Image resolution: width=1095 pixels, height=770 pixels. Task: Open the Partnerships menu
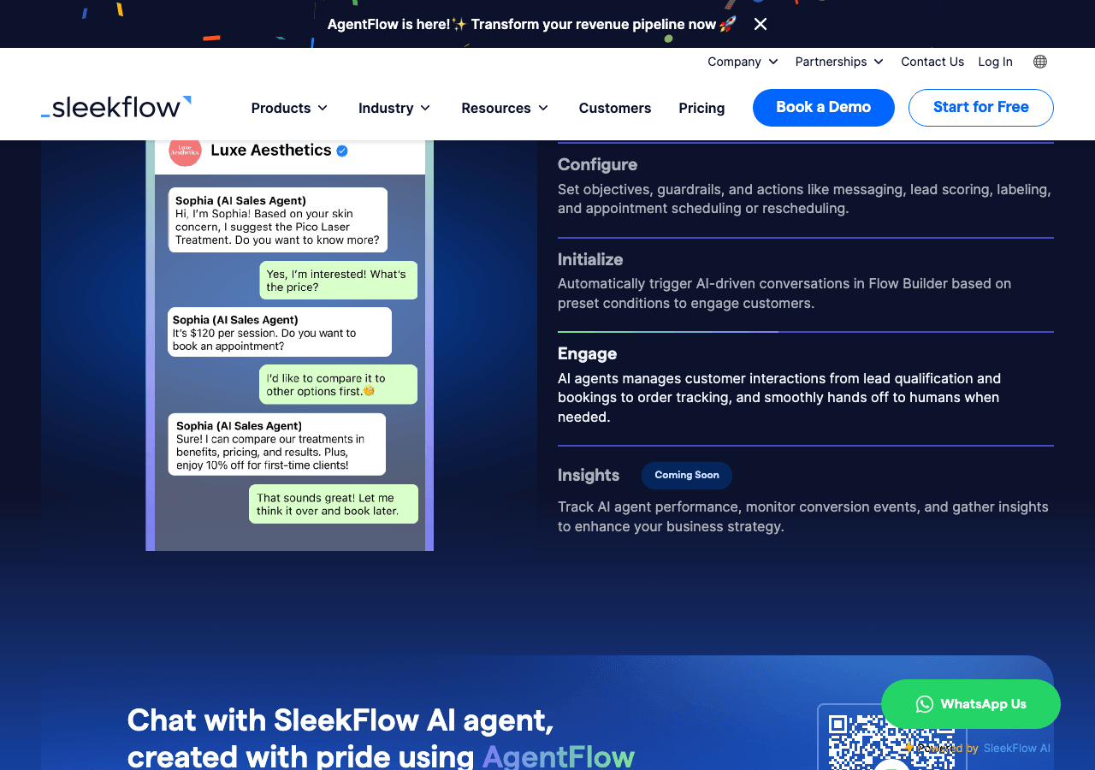pos(839,62)
